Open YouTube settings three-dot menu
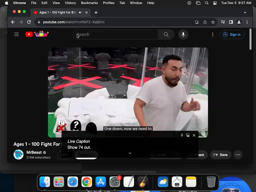 click(212, 34)
